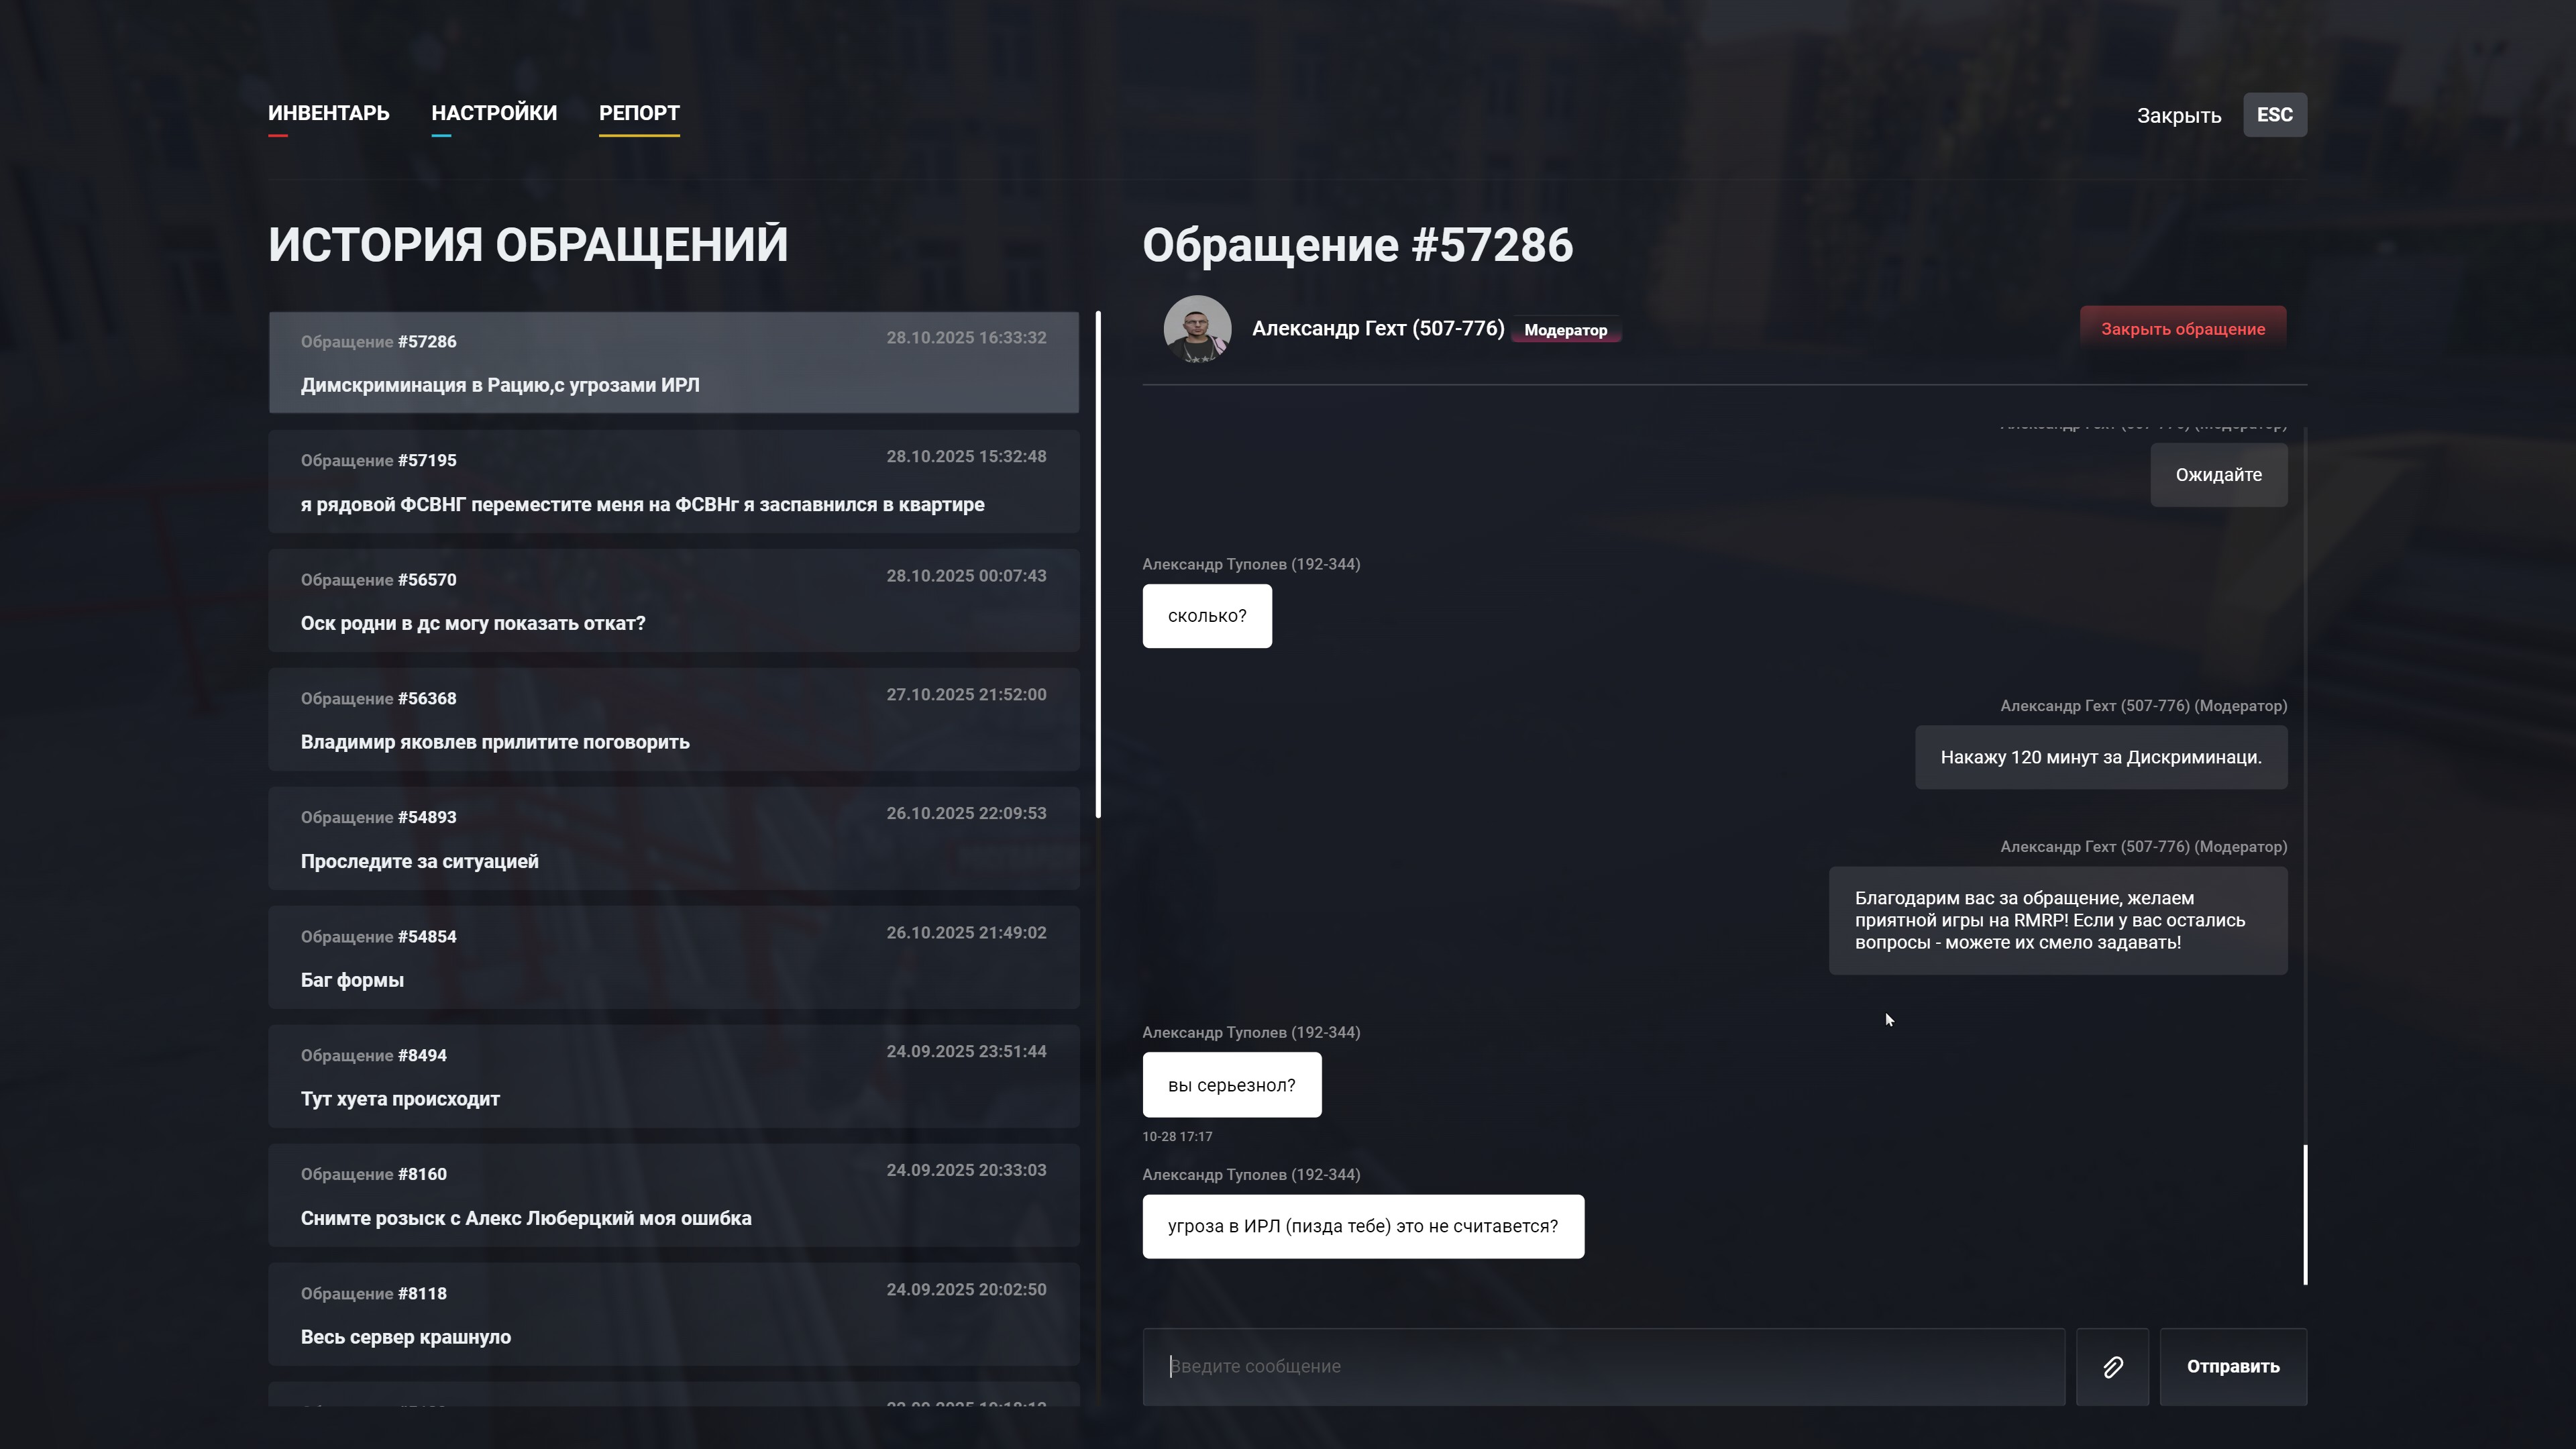Click the Закрыть обращение button
The image size is (2576, 1449).
[x=2182, y=329]
